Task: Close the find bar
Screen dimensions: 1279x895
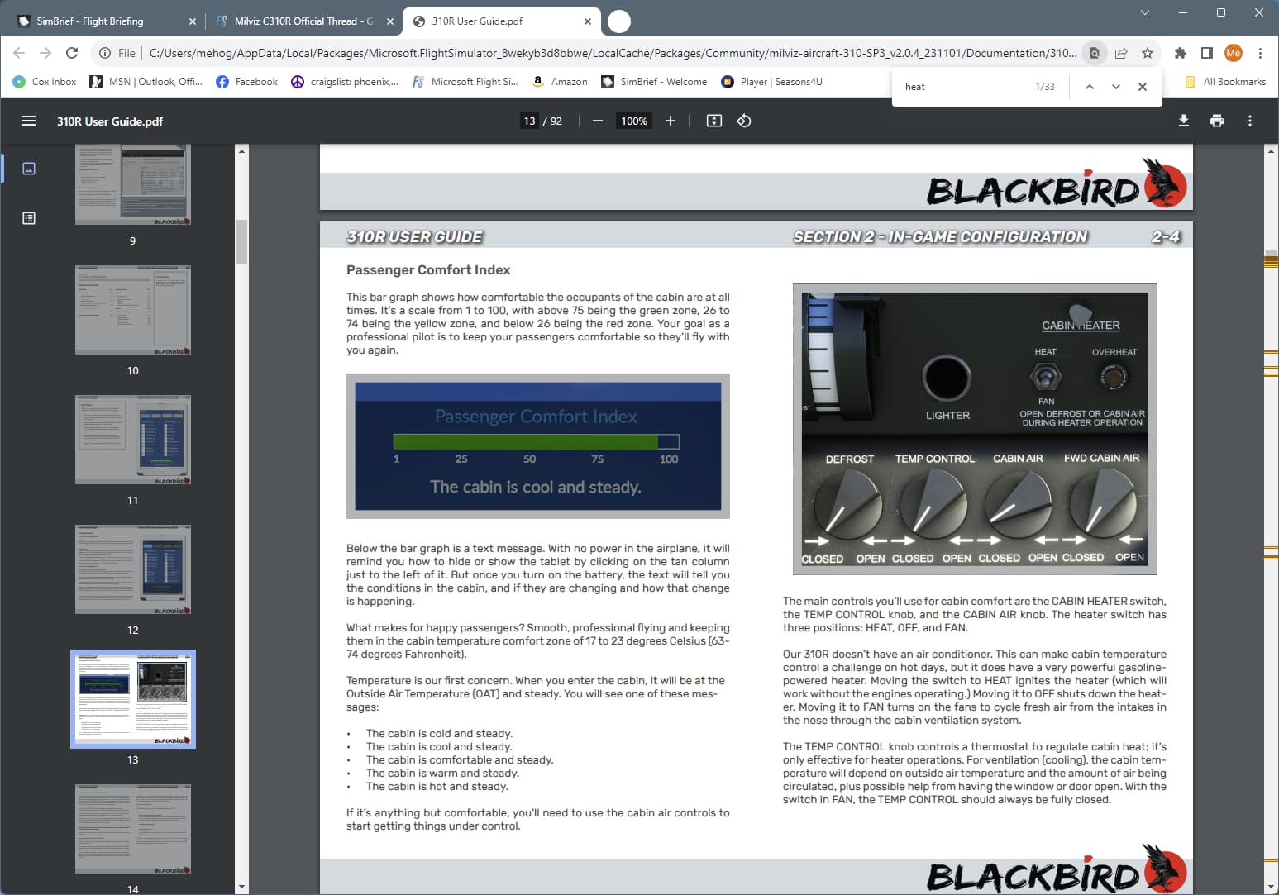Action: pos(1143,87)
